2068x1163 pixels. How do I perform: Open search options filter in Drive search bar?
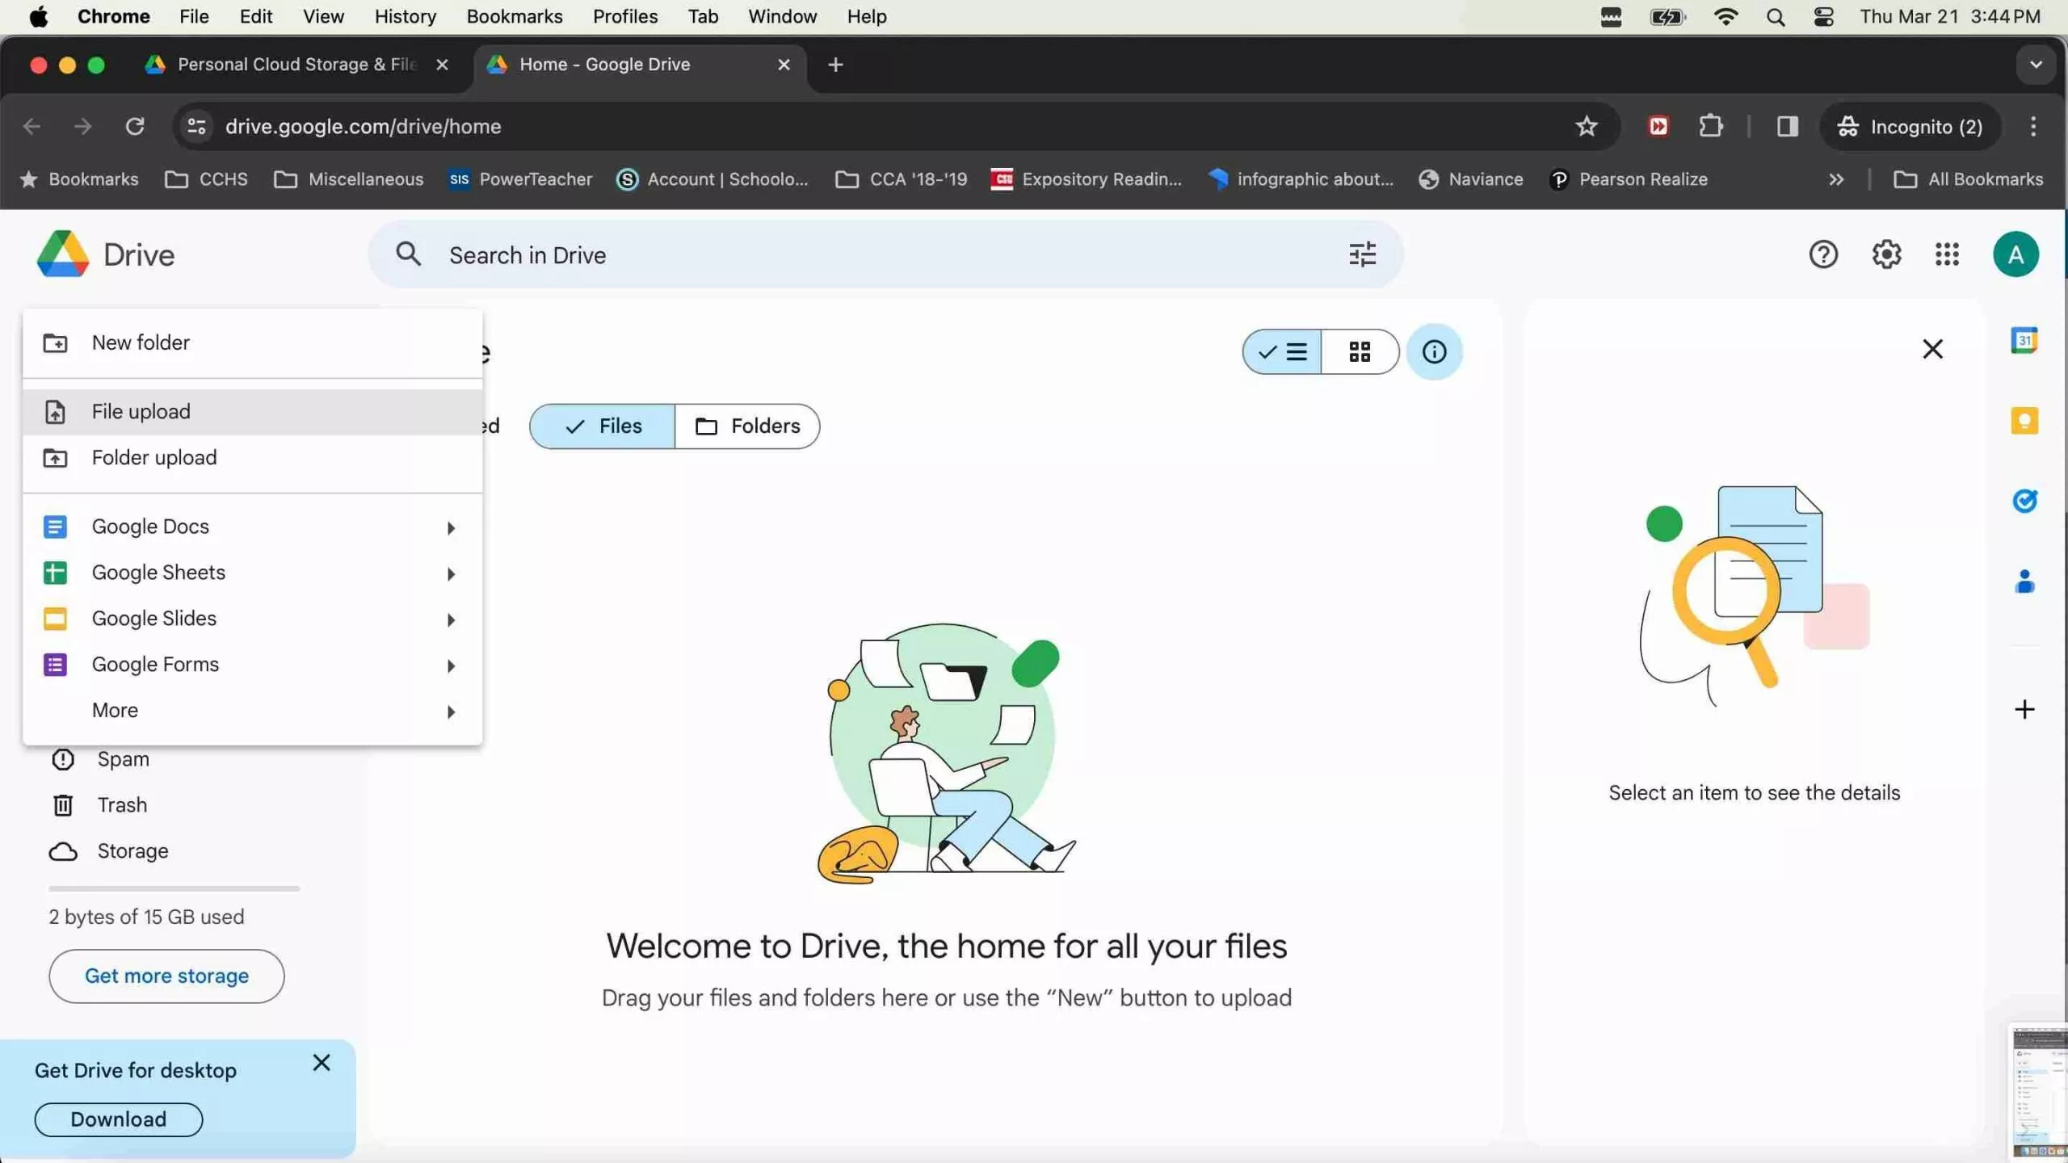(1362, 254)
